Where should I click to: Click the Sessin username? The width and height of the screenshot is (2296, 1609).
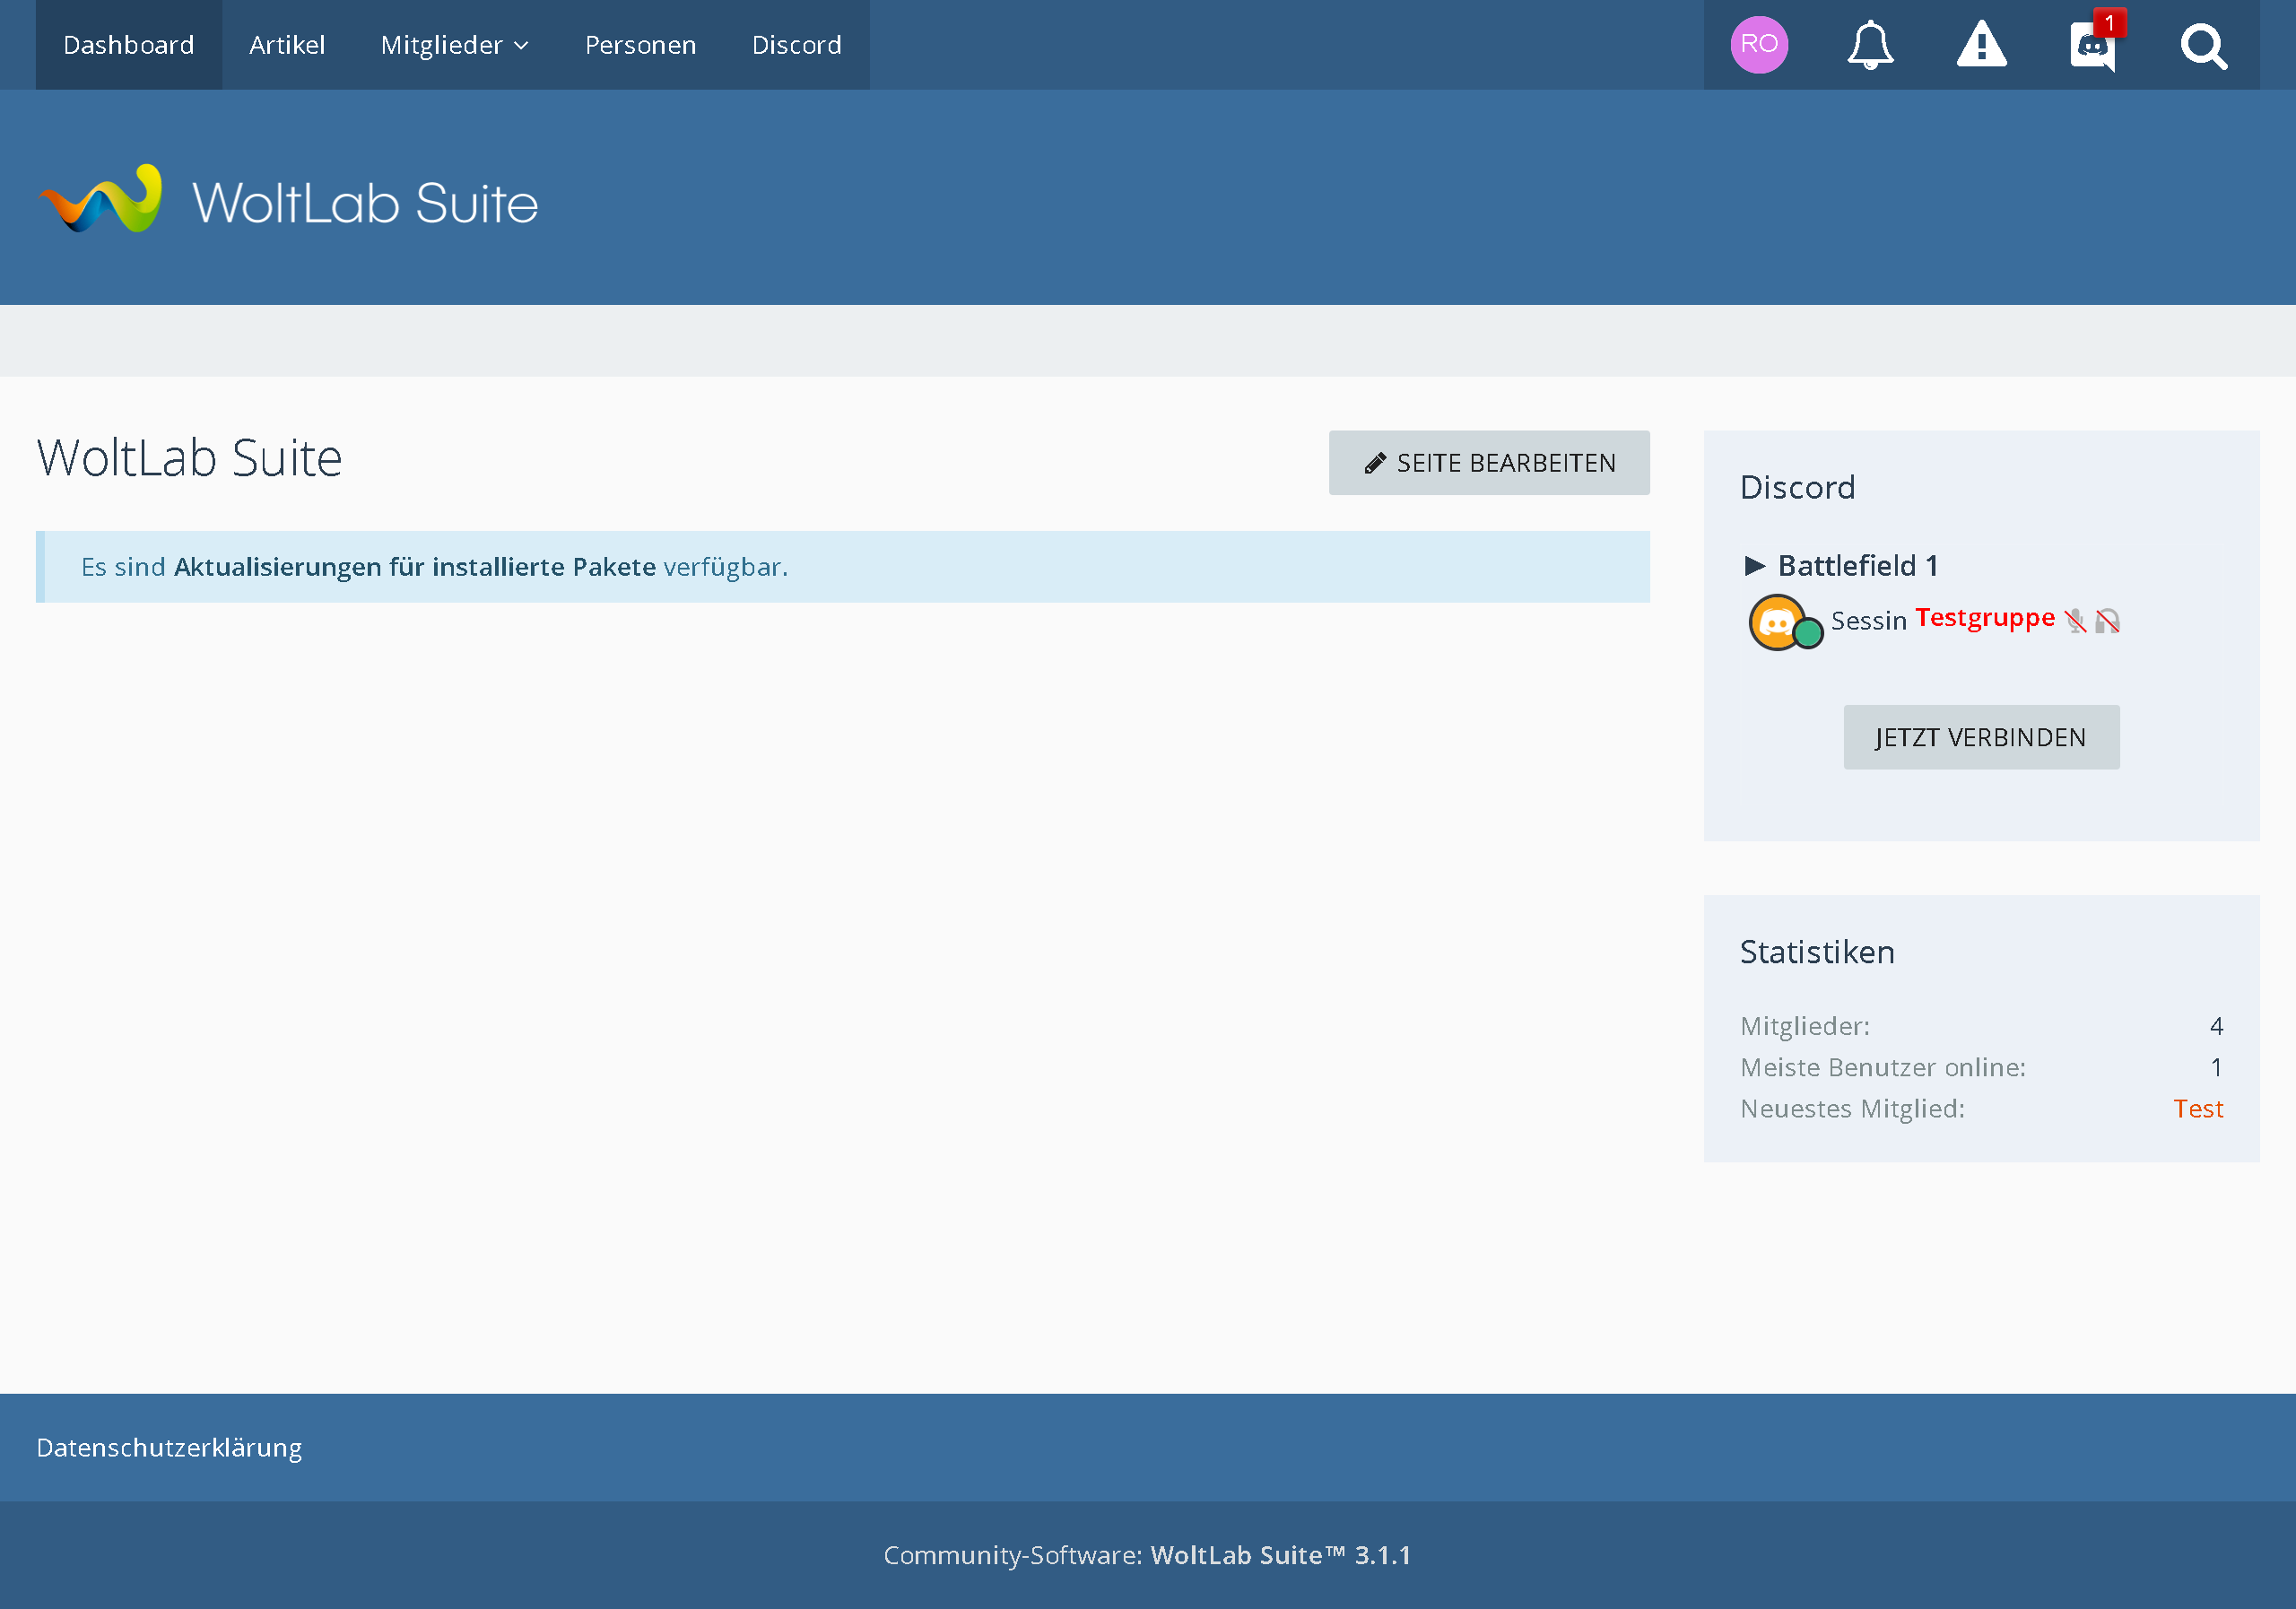(1868, 621)
